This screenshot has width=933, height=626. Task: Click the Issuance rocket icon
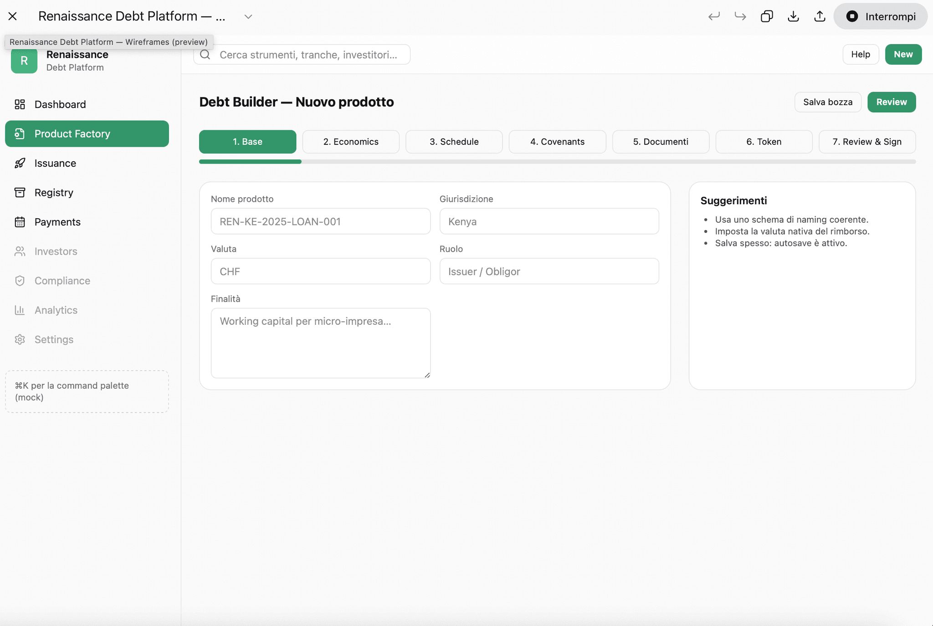(x=20, y=163)
